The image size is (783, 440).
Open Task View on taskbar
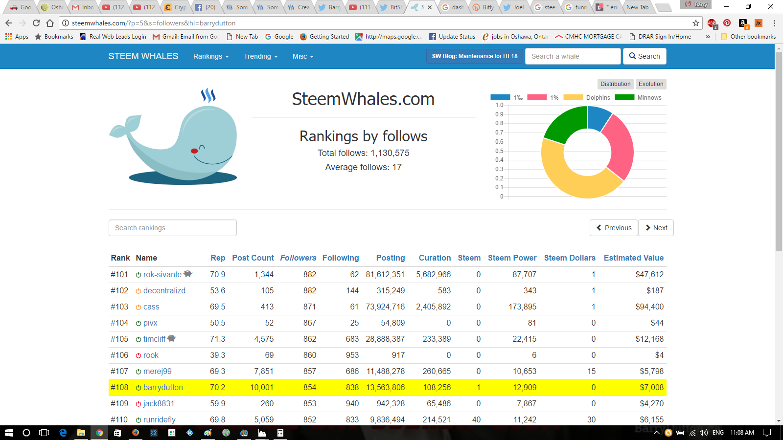tap(44, 433)
